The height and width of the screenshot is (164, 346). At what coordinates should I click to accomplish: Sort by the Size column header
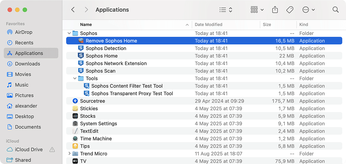267,24
